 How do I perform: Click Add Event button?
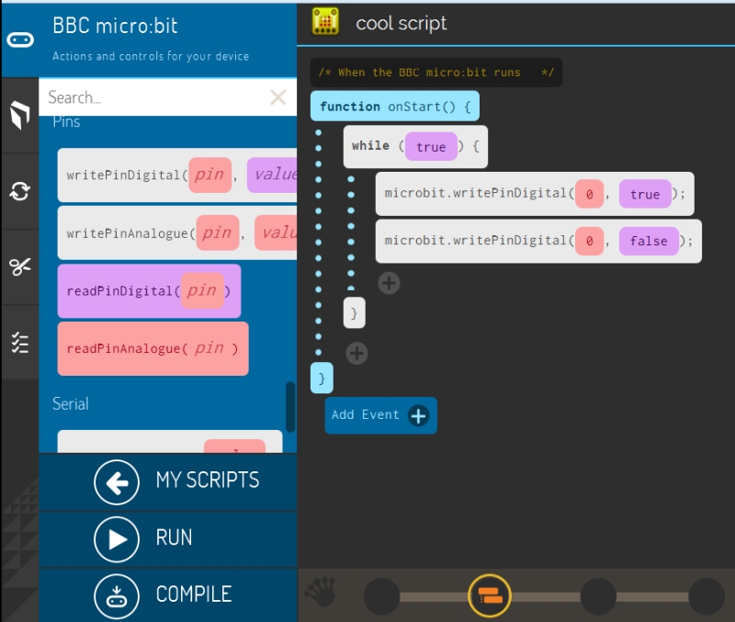pyautogui.click(x=380, y=415)
